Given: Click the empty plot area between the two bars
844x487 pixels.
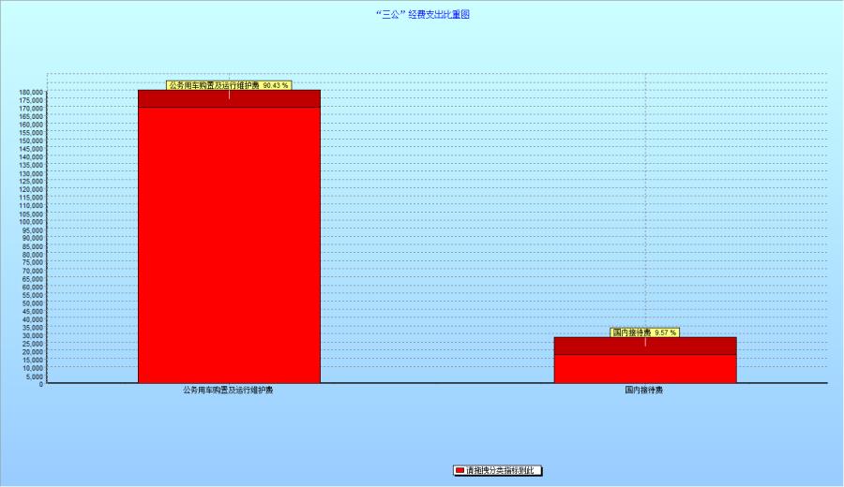Looking at the screenshot, I should click(436, 234).
